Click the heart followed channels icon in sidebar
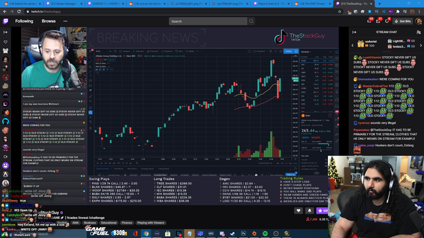The image size is (424, 238). [5, 42]
